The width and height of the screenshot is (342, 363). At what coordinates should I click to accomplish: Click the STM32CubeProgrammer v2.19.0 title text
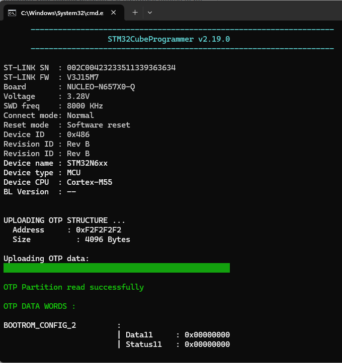tap(169, 39)
